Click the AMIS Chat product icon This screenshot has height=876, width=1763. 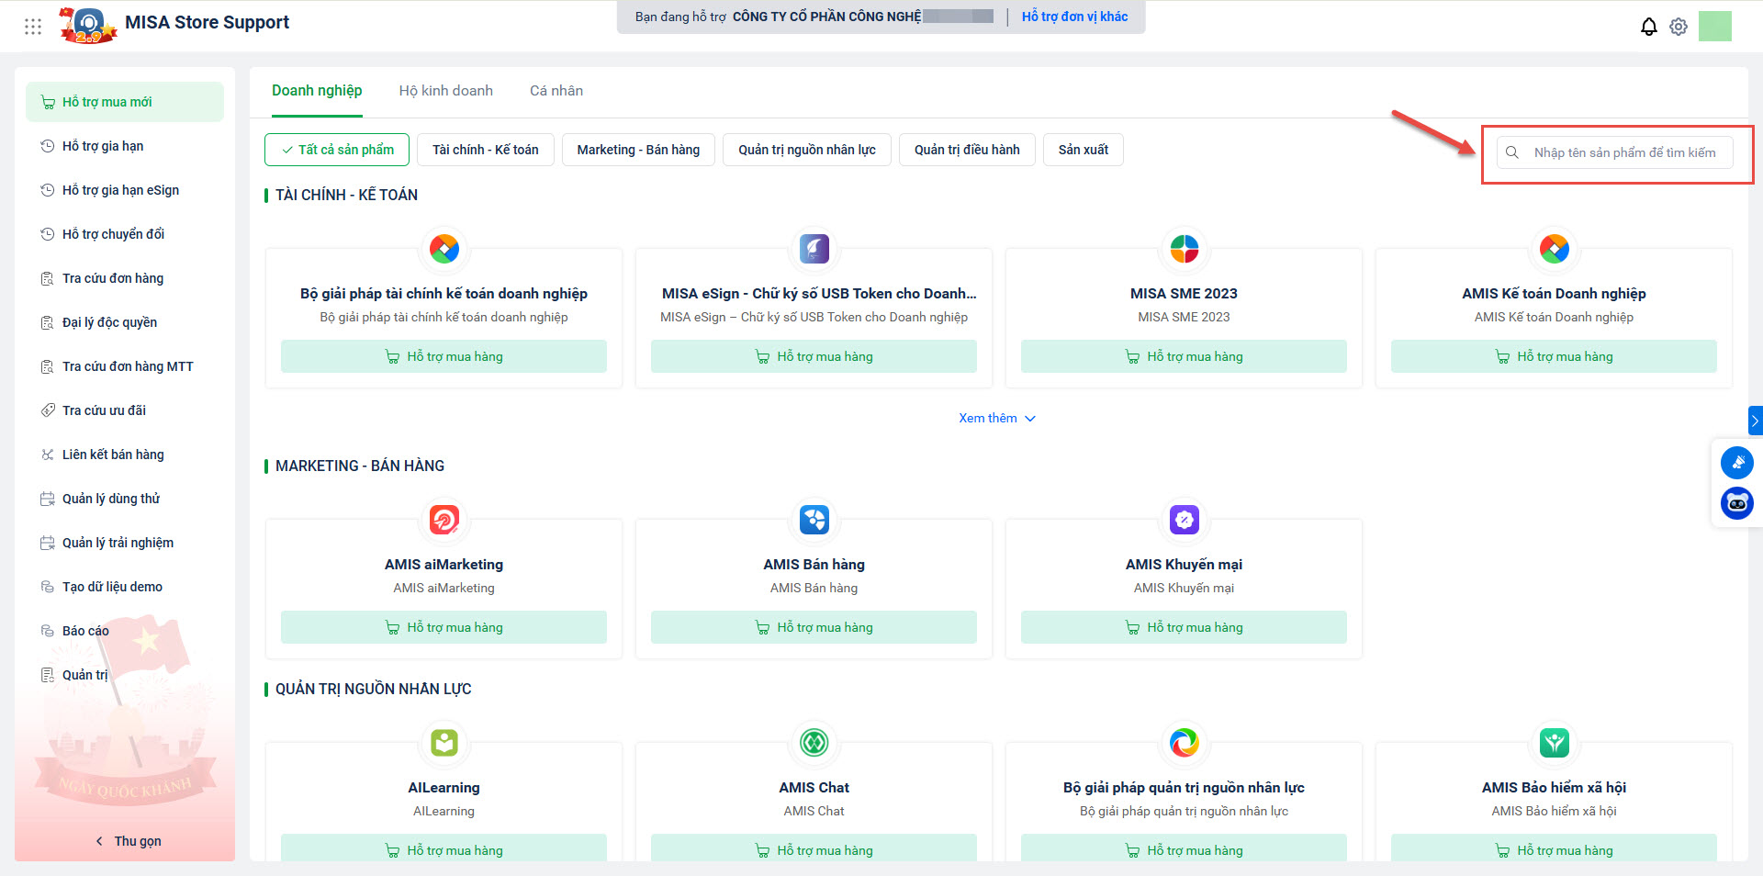click(x=814, y=742)
